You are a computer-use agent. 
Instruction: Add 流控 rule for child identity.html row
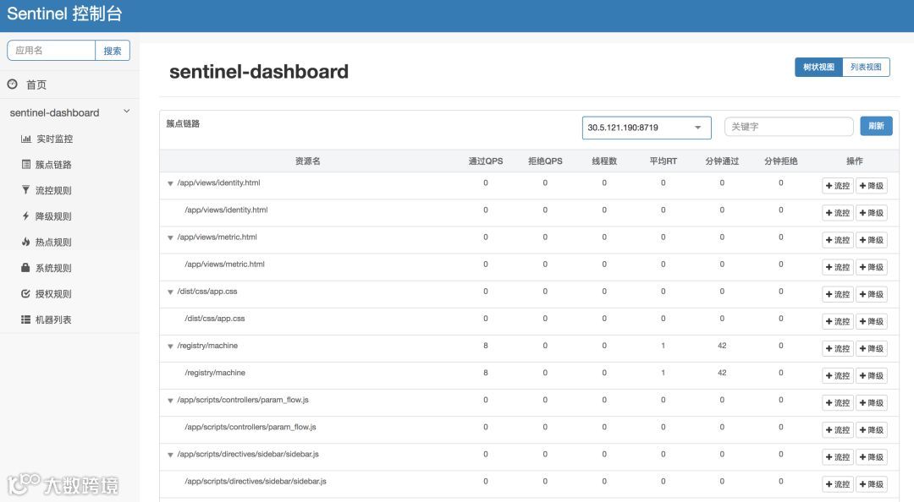pyautogui.click(x=838, y=213)
